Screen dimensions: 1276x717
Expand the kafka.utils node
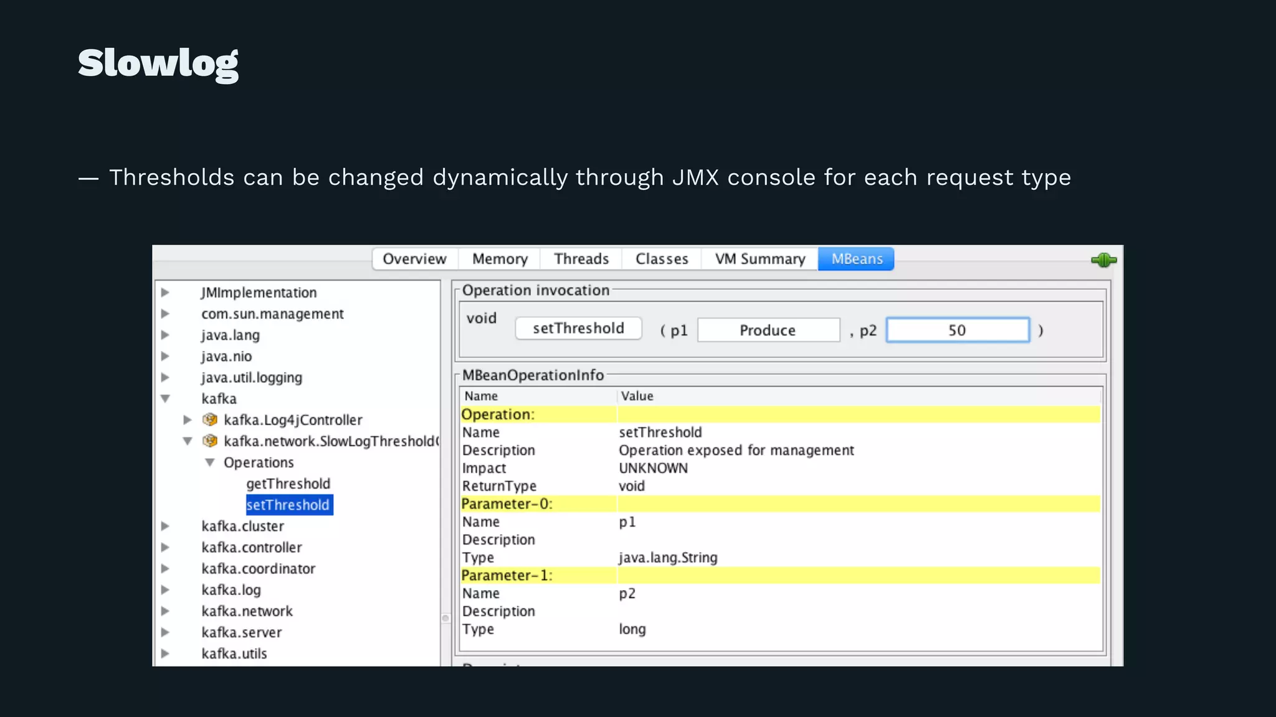click(x=165, y=653)
